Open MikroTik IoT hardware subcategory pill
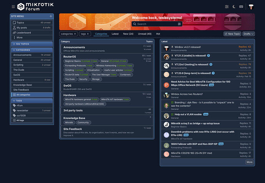Viewport: 265px width, 183px height. pos(115,100)
